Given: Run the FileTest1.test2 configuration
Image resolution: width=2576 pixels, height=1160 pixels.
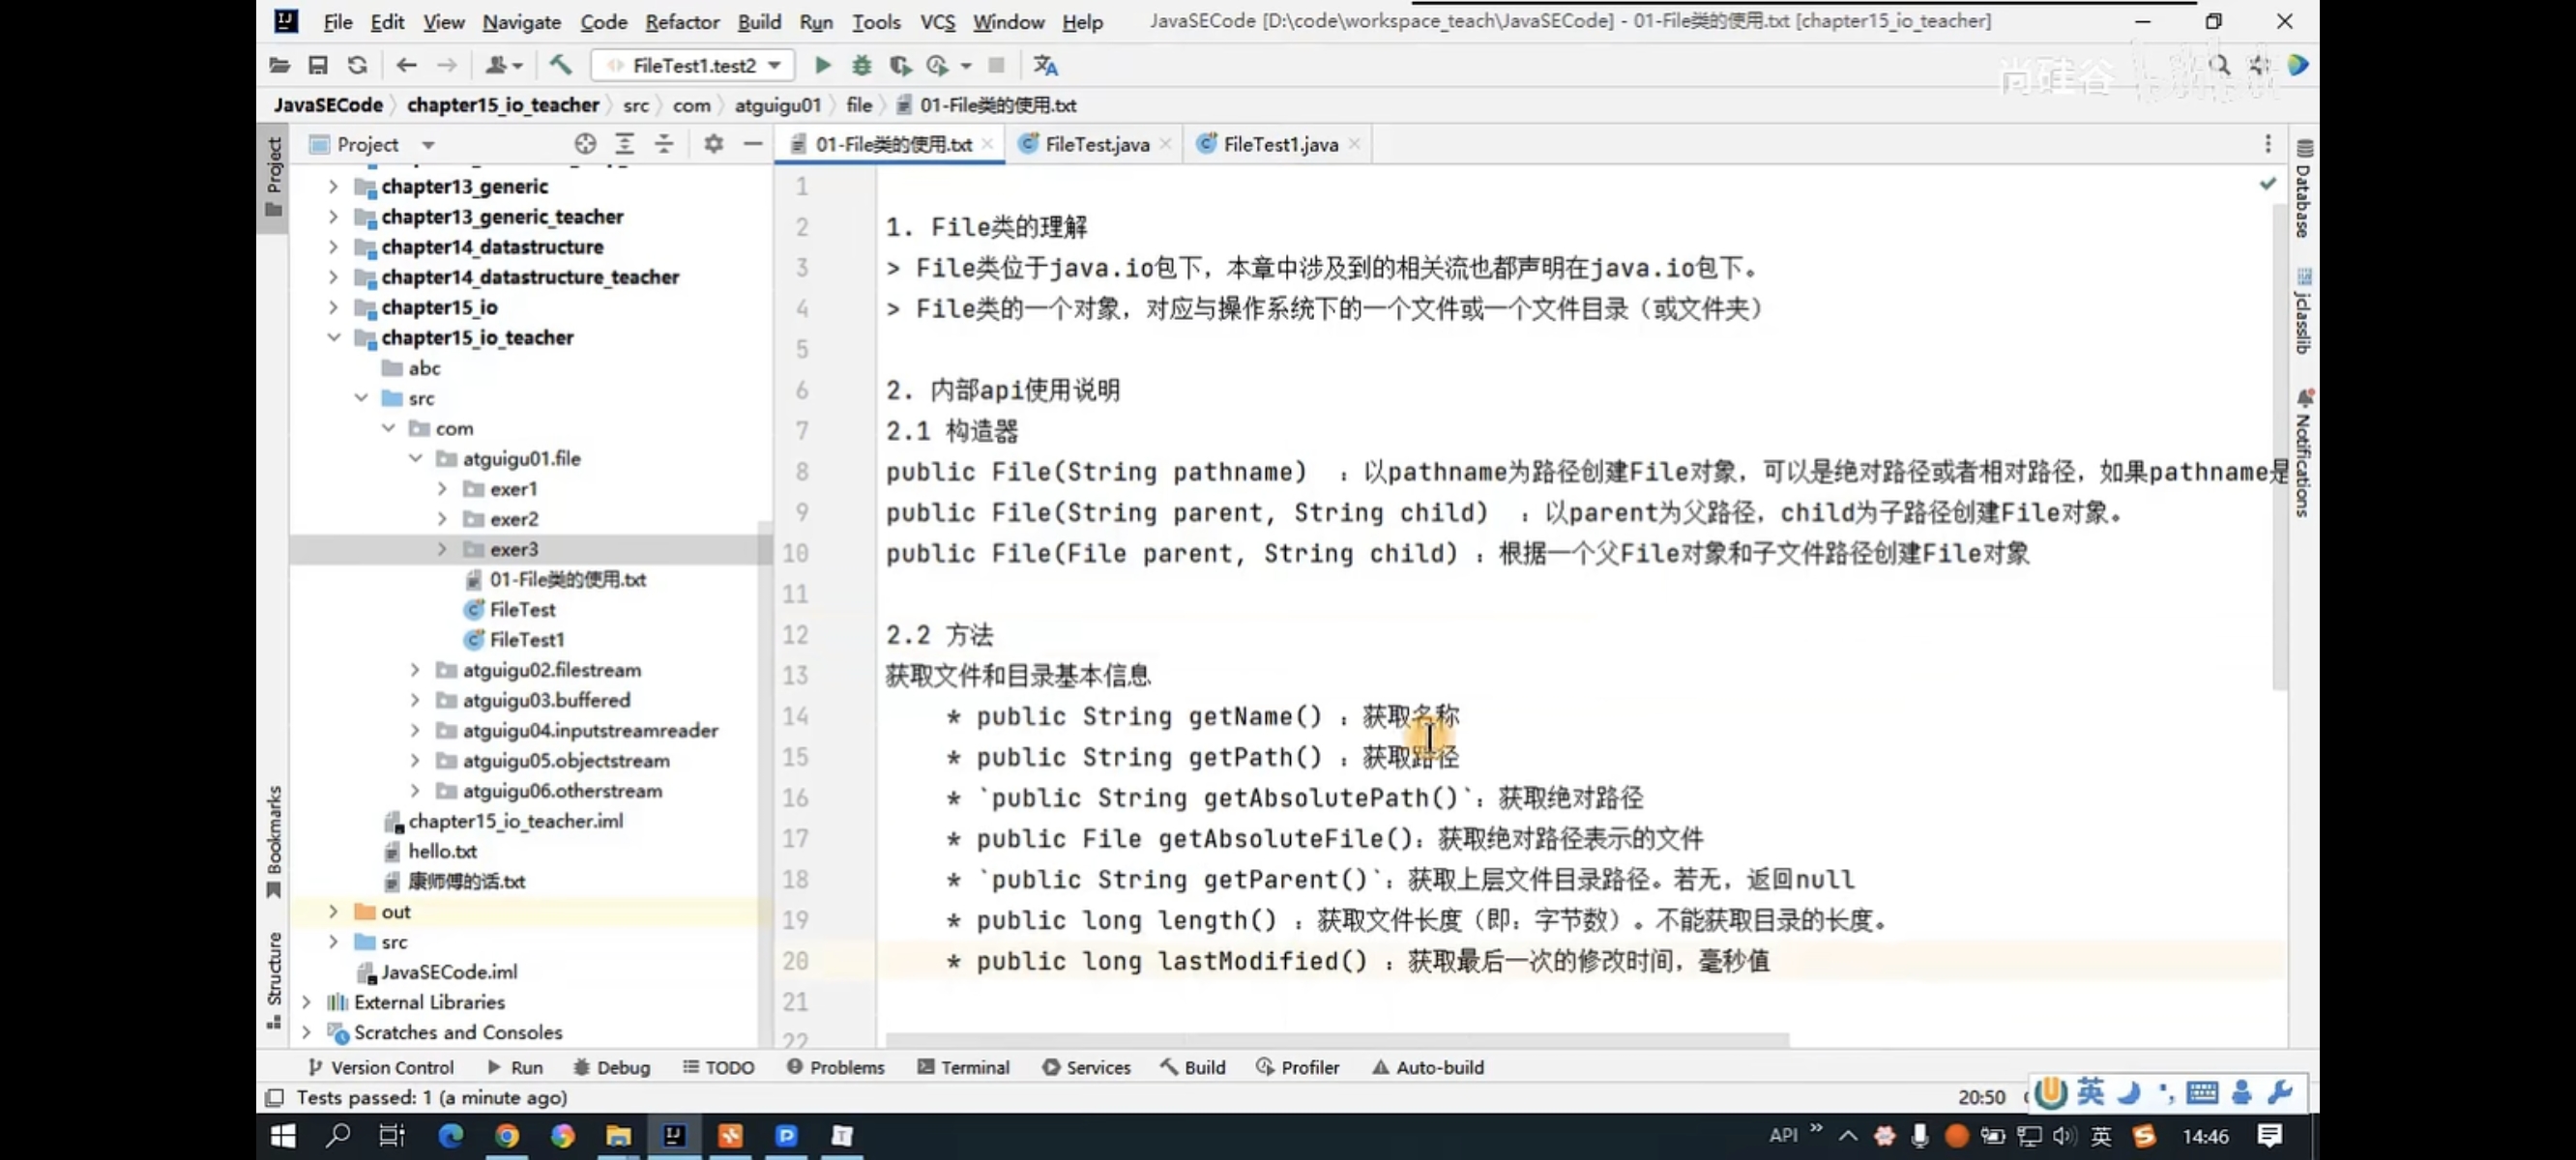Looking at the screenshot, I should 822,65.
